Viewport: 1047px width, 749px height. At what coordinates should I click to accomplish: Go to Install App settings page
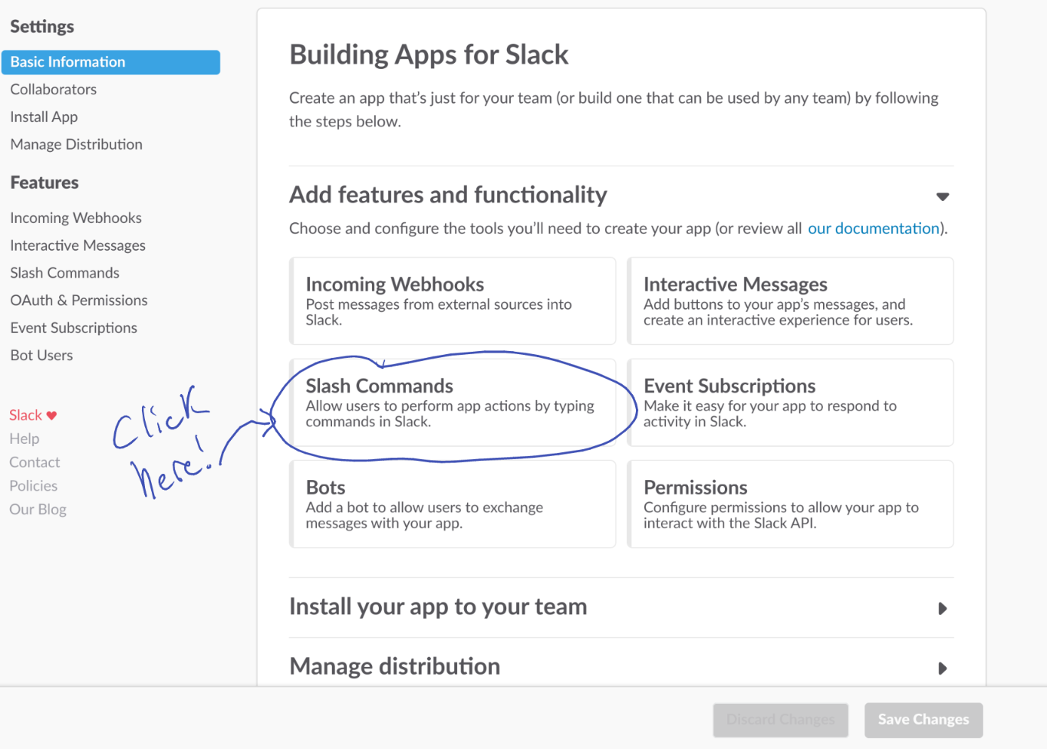(44, 117)
